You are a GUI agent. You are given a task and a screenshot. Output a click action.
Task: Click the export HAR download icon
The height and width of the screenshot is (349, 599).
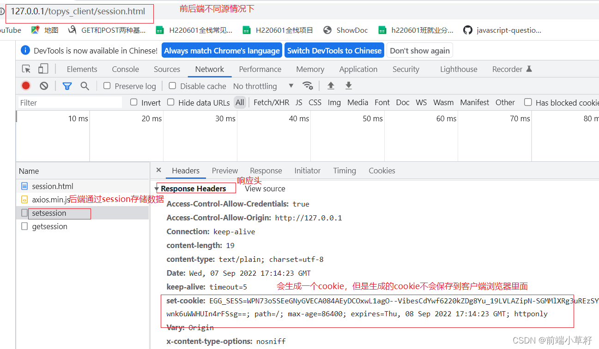click(x=349, y=86)
